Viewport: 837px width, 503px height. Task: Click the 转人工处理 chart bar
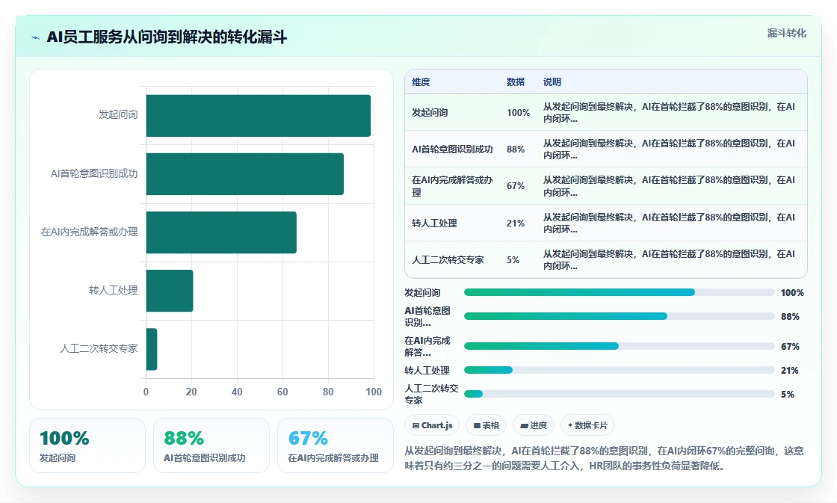pyautogui.click(x=170, y=291)
